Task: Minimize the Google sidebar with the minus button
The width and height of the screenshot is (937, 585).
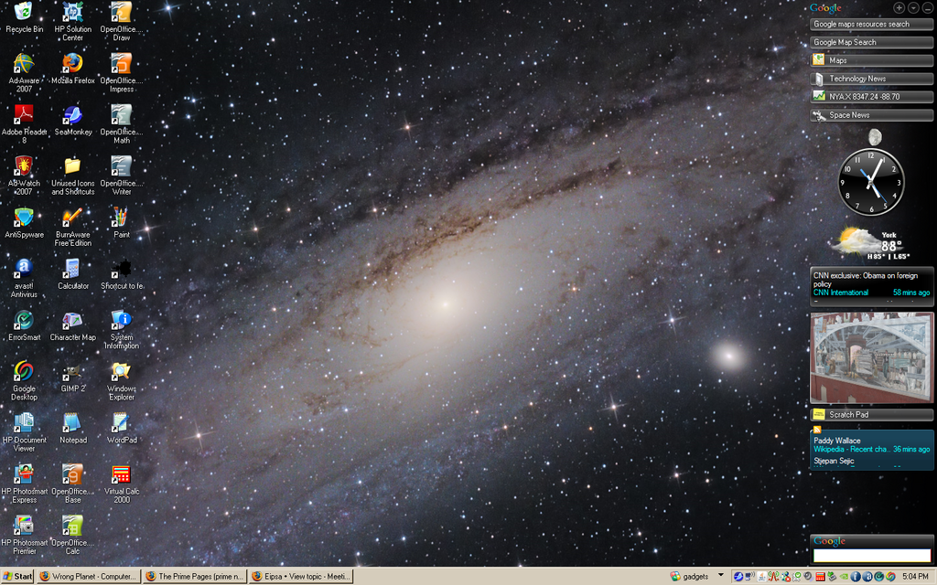Action: 928,7
